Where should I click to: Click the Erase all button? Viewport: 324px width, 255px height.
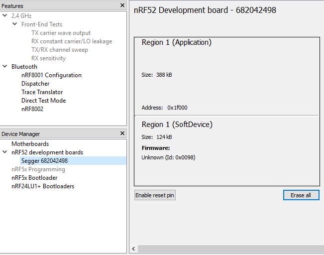click(x=301, y=195)
